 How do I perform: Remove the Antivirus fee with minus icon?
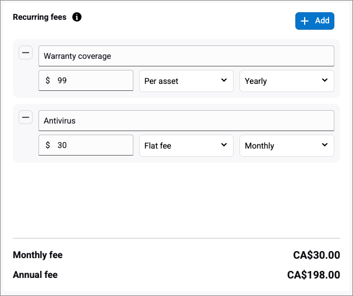click(26, 118)
